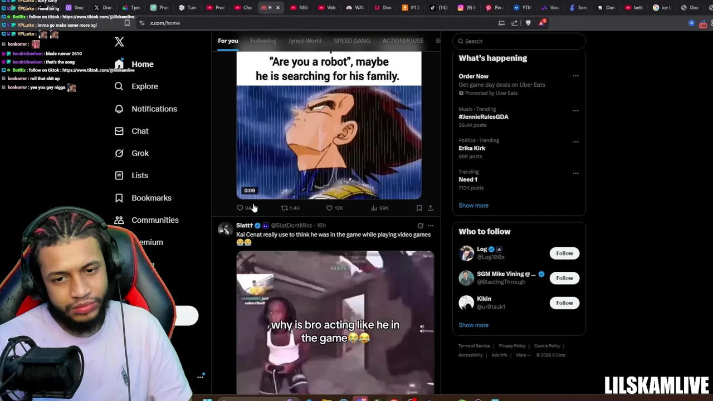Open Bookmarks in the sidebar

pos(143,198)
